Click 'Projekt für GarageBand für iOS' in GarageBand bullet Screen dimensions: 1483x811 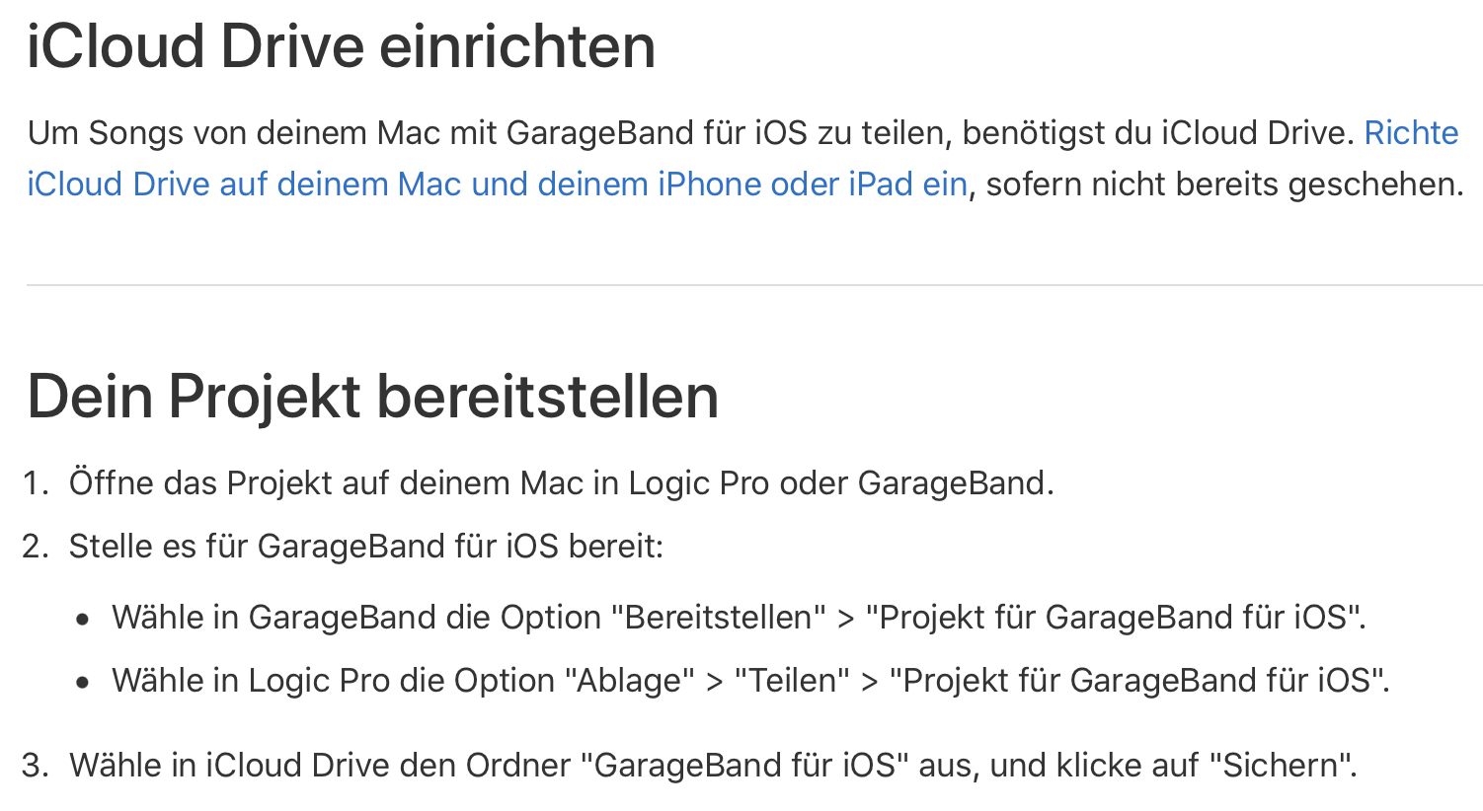pos(1113,618)
